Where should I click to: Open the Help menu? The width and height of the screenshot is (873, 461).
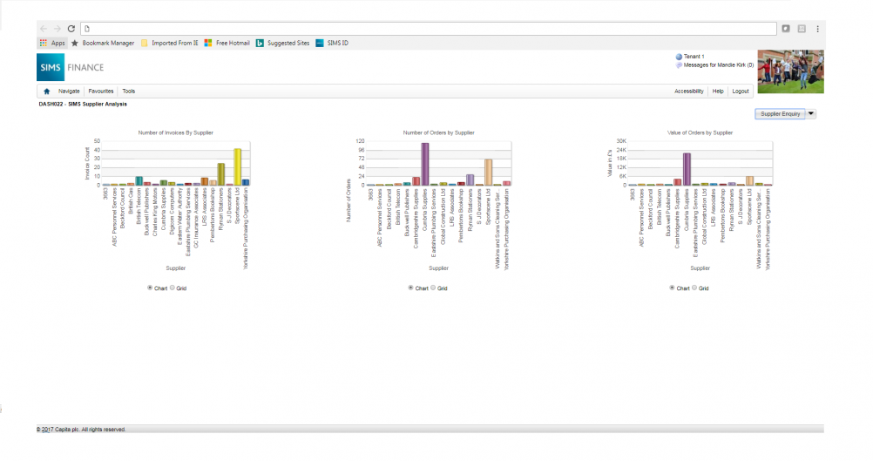click(718, 92)
